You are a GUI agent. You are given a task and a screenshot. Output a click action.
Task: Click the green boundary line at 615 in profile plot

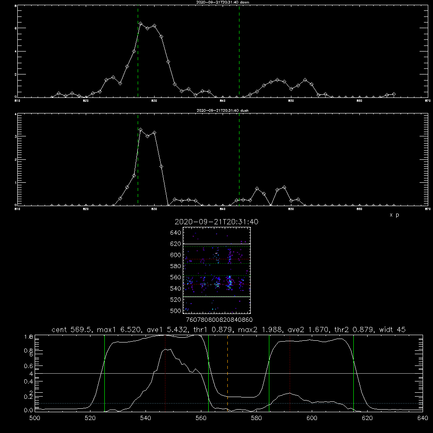tap(353, 373)
